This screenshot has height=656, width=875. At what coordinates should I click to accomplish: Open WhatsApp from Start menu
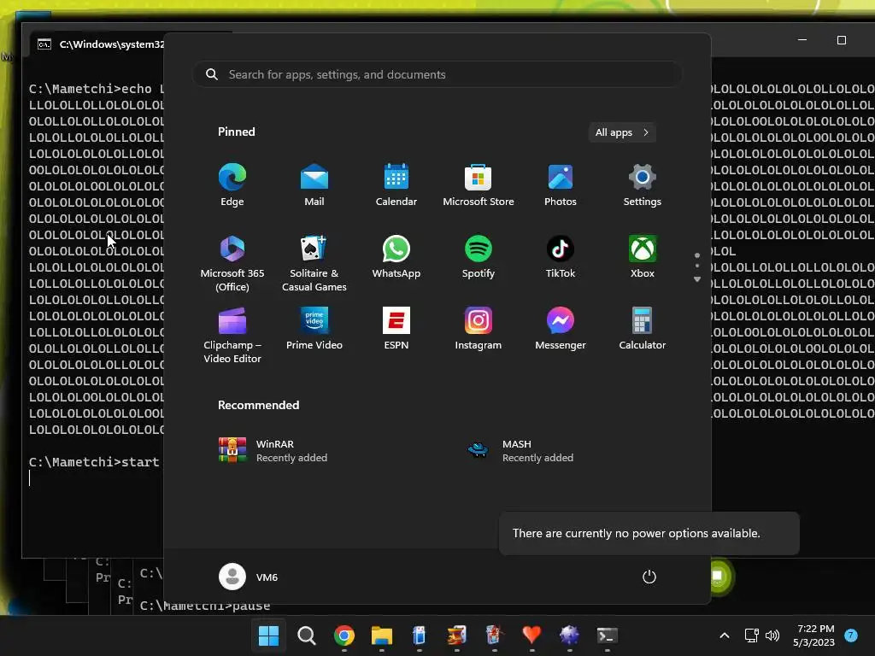click(396, 257)
